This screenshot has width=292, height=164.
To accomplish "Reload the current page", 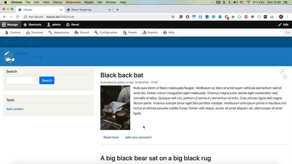I will click(x=17, y=17).
